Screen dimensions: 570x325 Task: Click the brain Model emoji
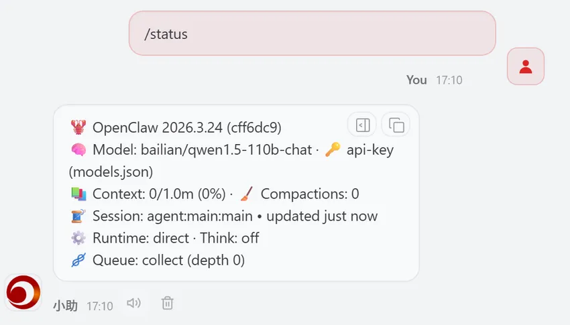(x=78, y=149)
